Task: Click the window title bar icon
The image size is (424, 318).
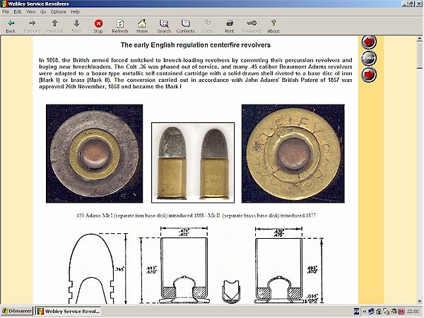Action: click(x=4, y=4)
